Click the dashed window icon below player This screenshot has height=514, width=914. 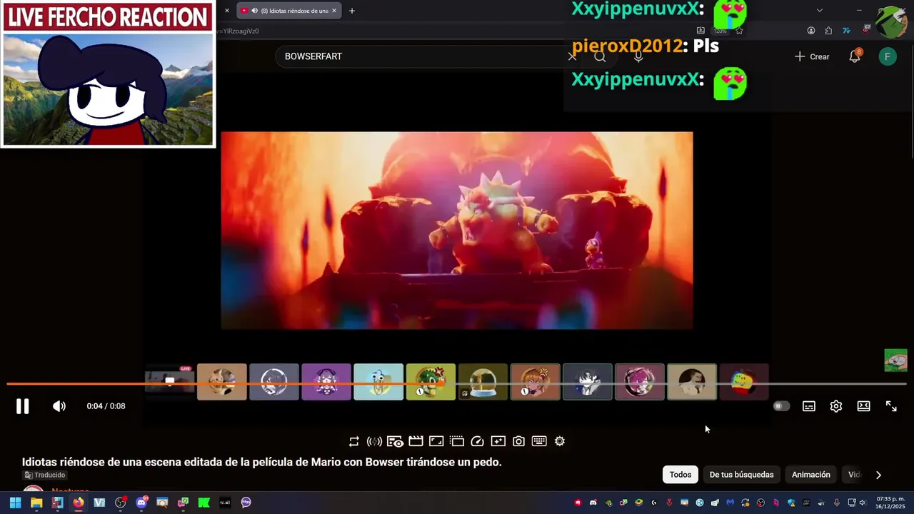(457, 442)
